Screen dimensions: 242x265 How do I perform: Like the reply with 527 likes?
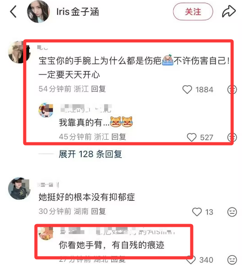(x=192, y=137)
